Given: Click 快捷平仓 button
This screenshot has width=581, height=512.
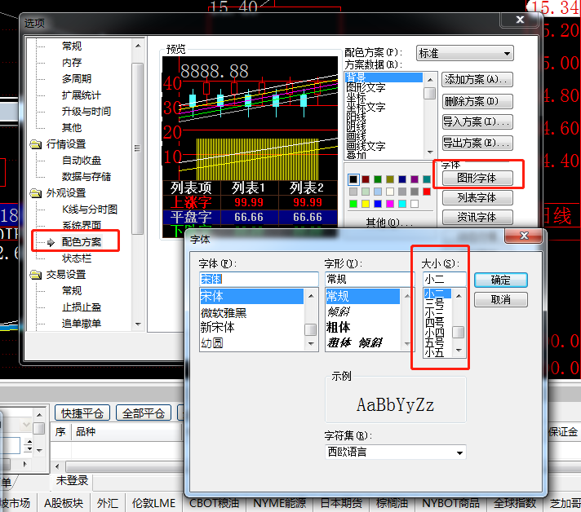Looking at the screenshot, I should point(82,413).
